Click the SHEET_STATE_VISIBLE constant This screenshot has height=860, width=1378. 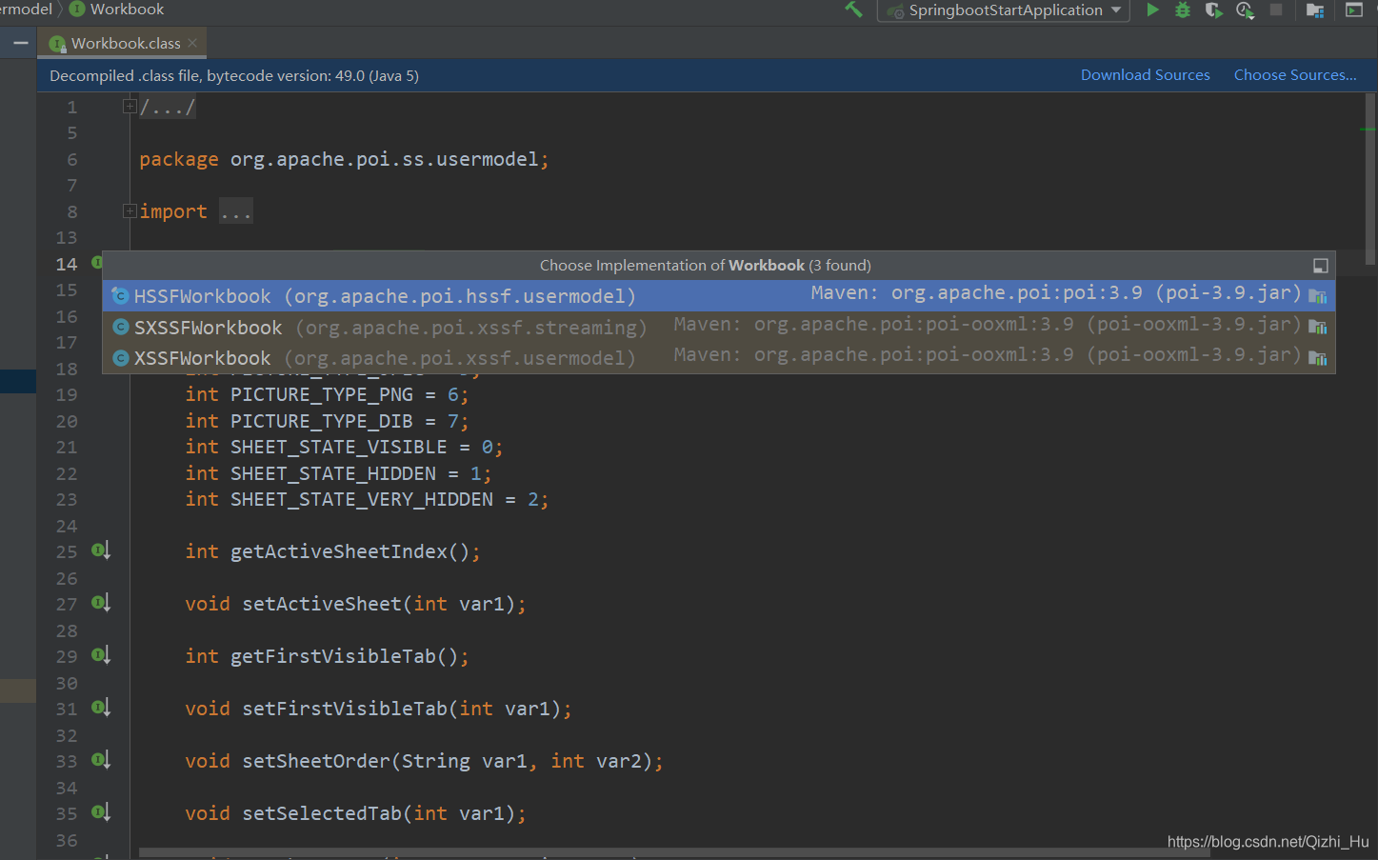tap(339, 447)
